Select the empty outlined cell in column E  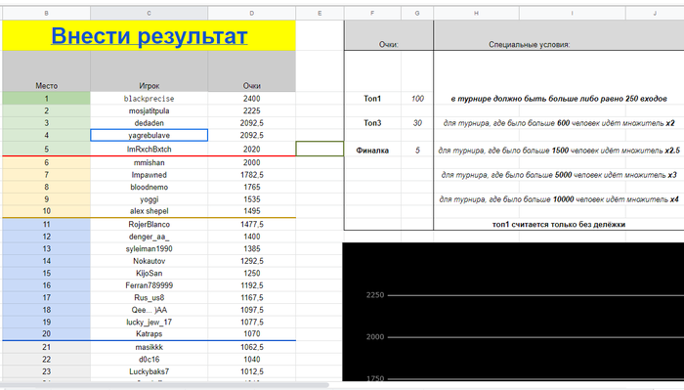(320, 149)
